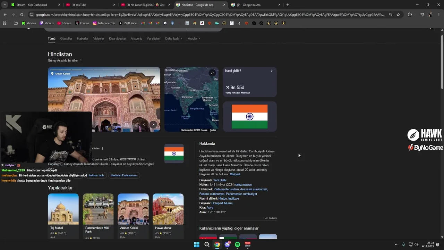Select the Videolar search tab
444x250 pixels.
pyautogui.click(x=99, y=39)
